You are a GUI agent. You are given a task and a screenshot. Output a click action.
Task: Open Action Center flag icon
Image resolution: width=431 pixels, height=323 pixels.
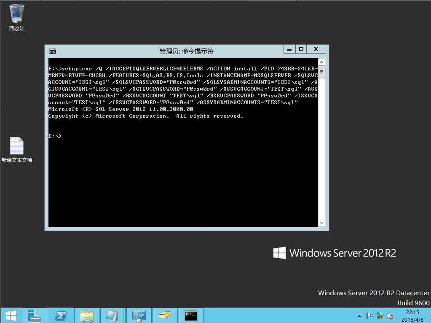pyautogui.click(x=369, y=316)
